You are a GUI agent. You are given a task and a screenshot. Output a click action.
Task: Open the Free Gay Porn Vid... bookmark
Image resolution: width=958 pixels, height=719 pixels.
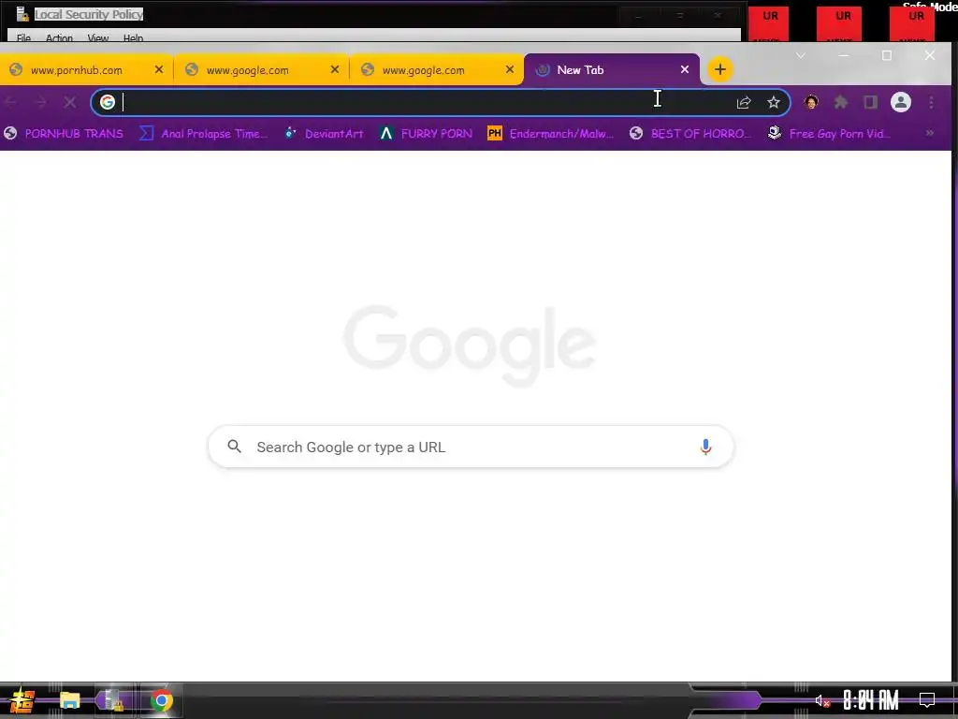(x=829, y=133)
